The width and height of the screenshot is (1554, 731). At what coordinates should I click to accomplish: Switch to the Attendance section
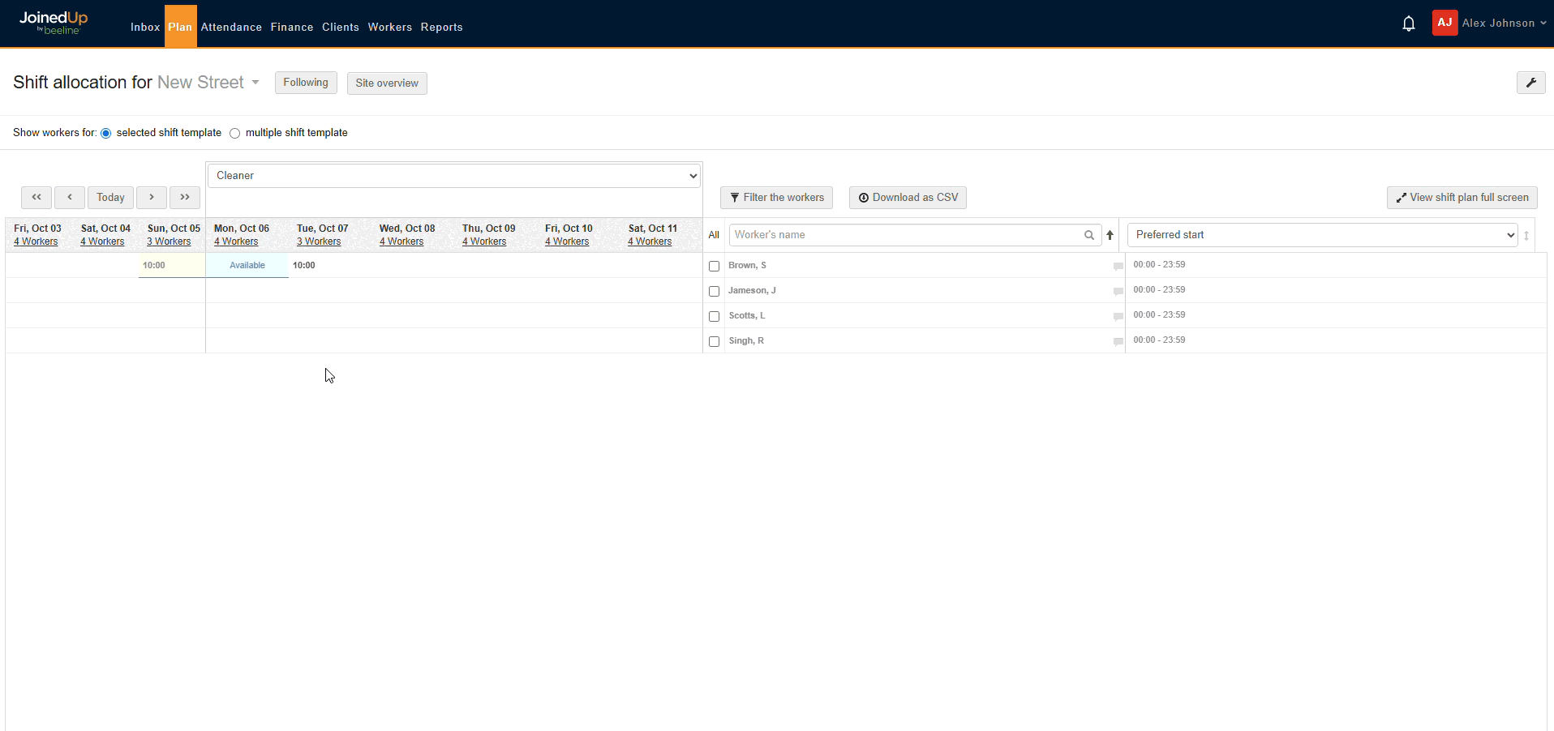(x=230, y=27)
